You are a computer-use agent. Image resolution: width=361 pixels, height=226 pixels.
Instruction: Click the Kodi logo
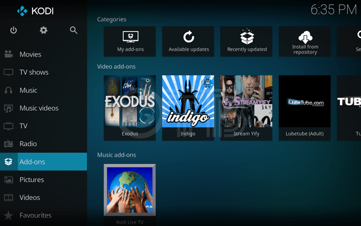coord(35,11)
